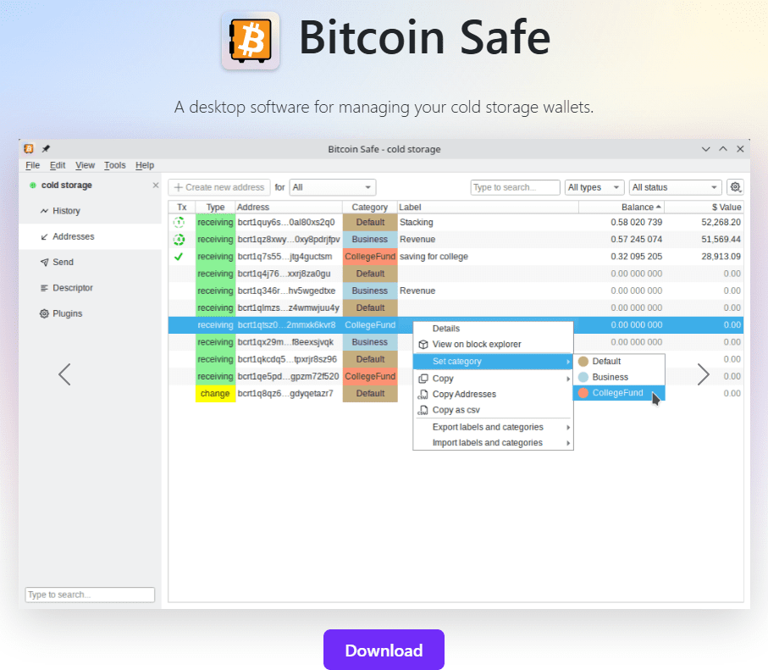Click the Create new address button
Viewport: 768px width, 670px height.
tap(218, 186)
